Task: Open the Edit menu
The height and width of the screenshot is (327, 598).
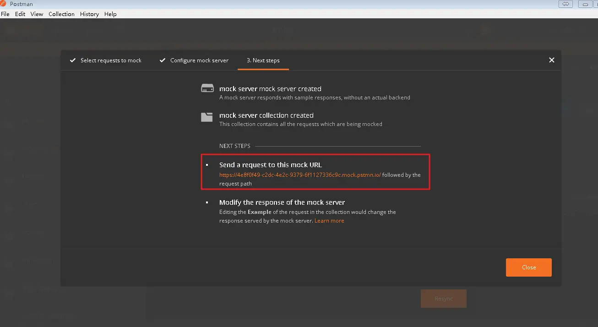Action: 20,14
